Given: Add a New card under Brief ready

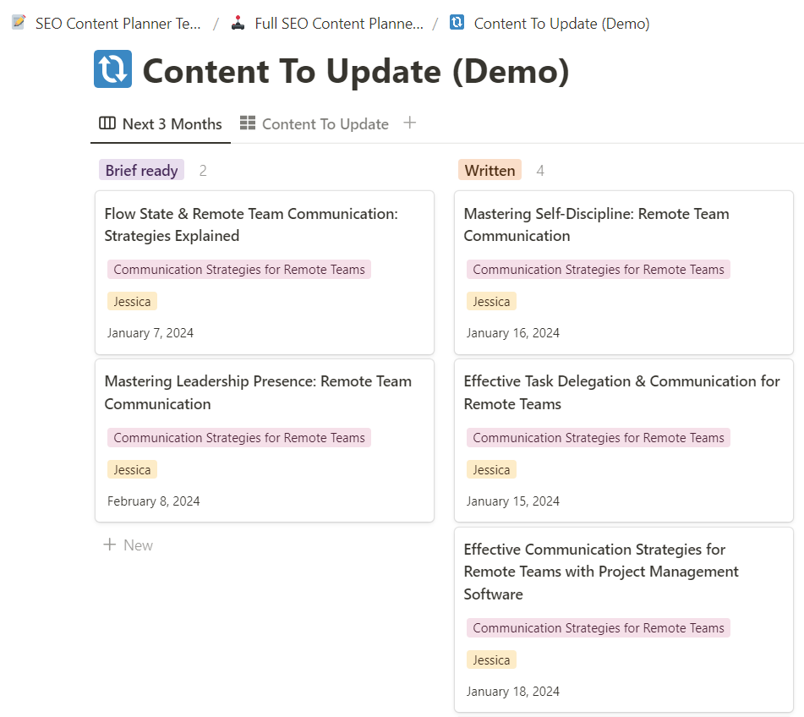Looking at the screenshot, I should coord(129,545).
